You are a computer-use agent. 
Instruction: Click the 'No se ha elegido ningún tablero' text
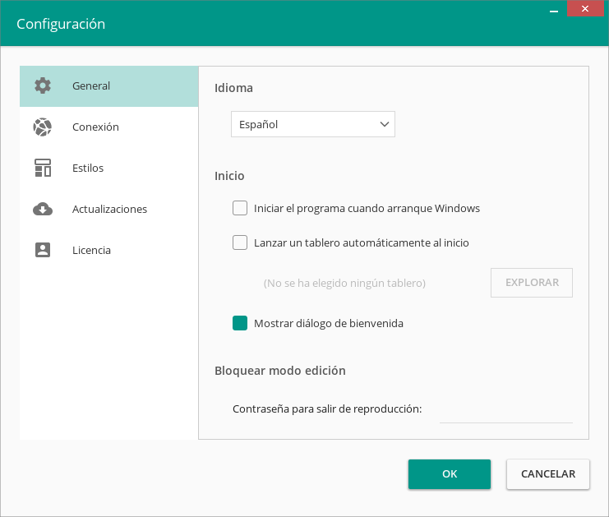pyautogui.click(x=344, y=284)
